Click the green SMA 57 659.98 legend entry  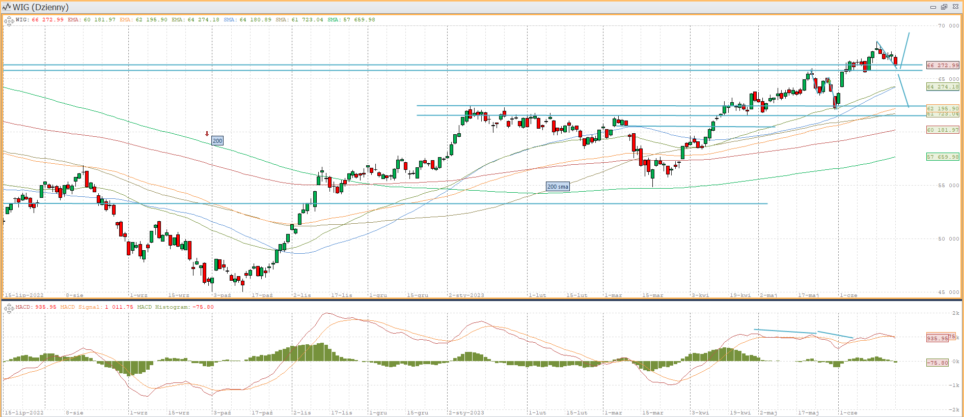coord(351,20)
